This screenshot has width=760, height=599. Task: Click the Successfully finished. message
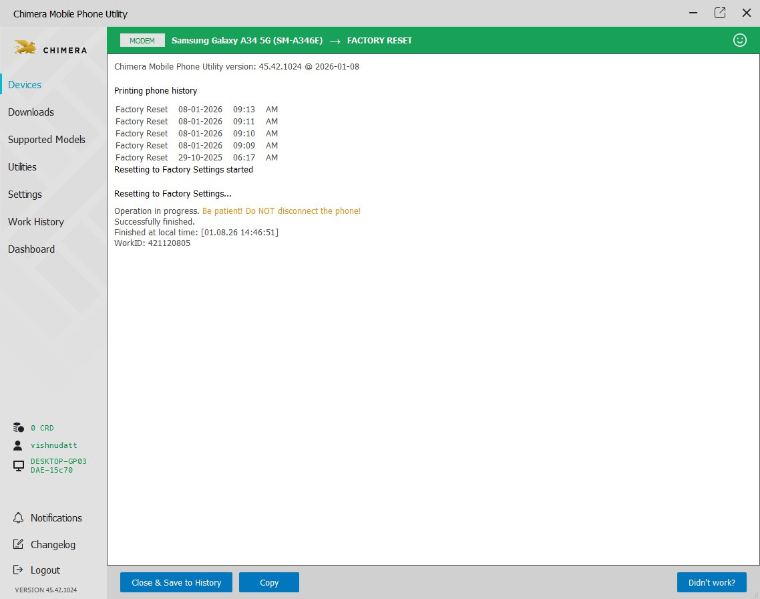(154, 222)
